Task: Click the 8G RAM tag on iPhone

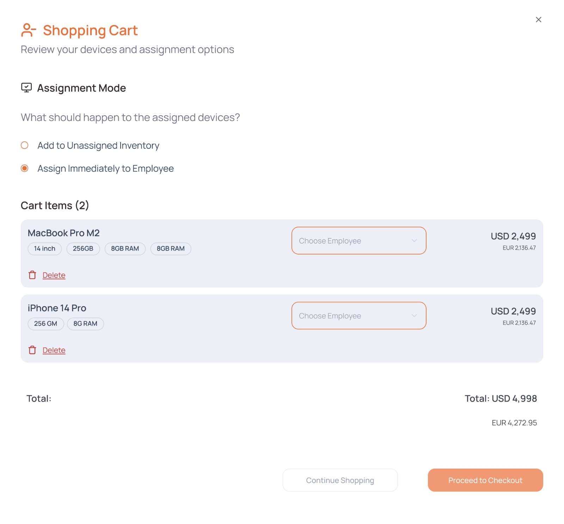Action: click(x=85, y=324)
